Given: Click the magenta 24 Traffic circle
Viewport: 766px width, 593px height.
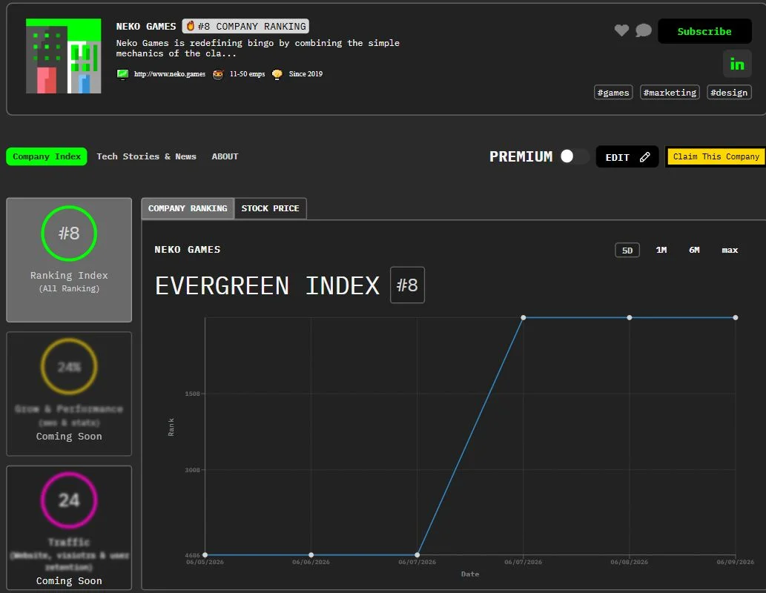Looking at the screenshot, I should [69, 500].
